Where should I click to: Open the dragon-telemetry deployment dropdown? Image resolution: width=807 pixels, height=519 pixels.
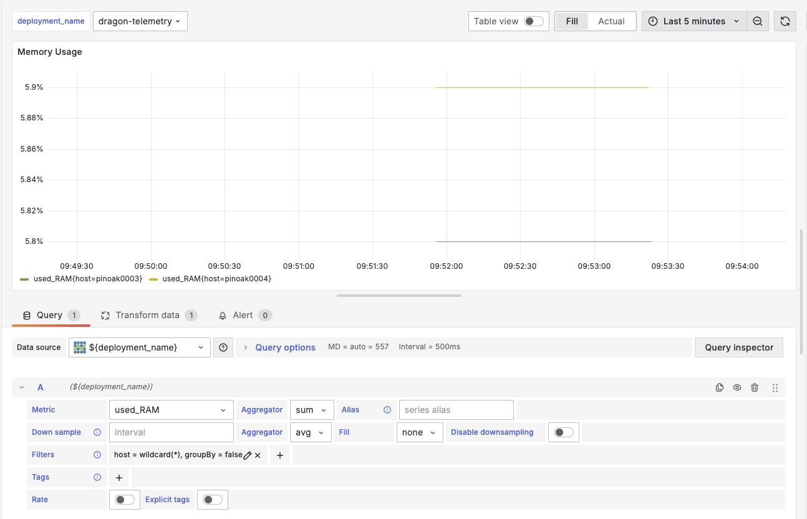[140, 21]
